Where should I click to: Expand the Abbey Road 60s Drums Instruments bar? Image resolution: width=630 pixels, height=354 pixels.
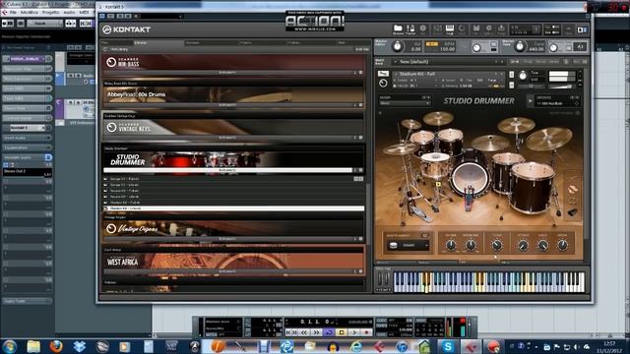coord(227,105)
